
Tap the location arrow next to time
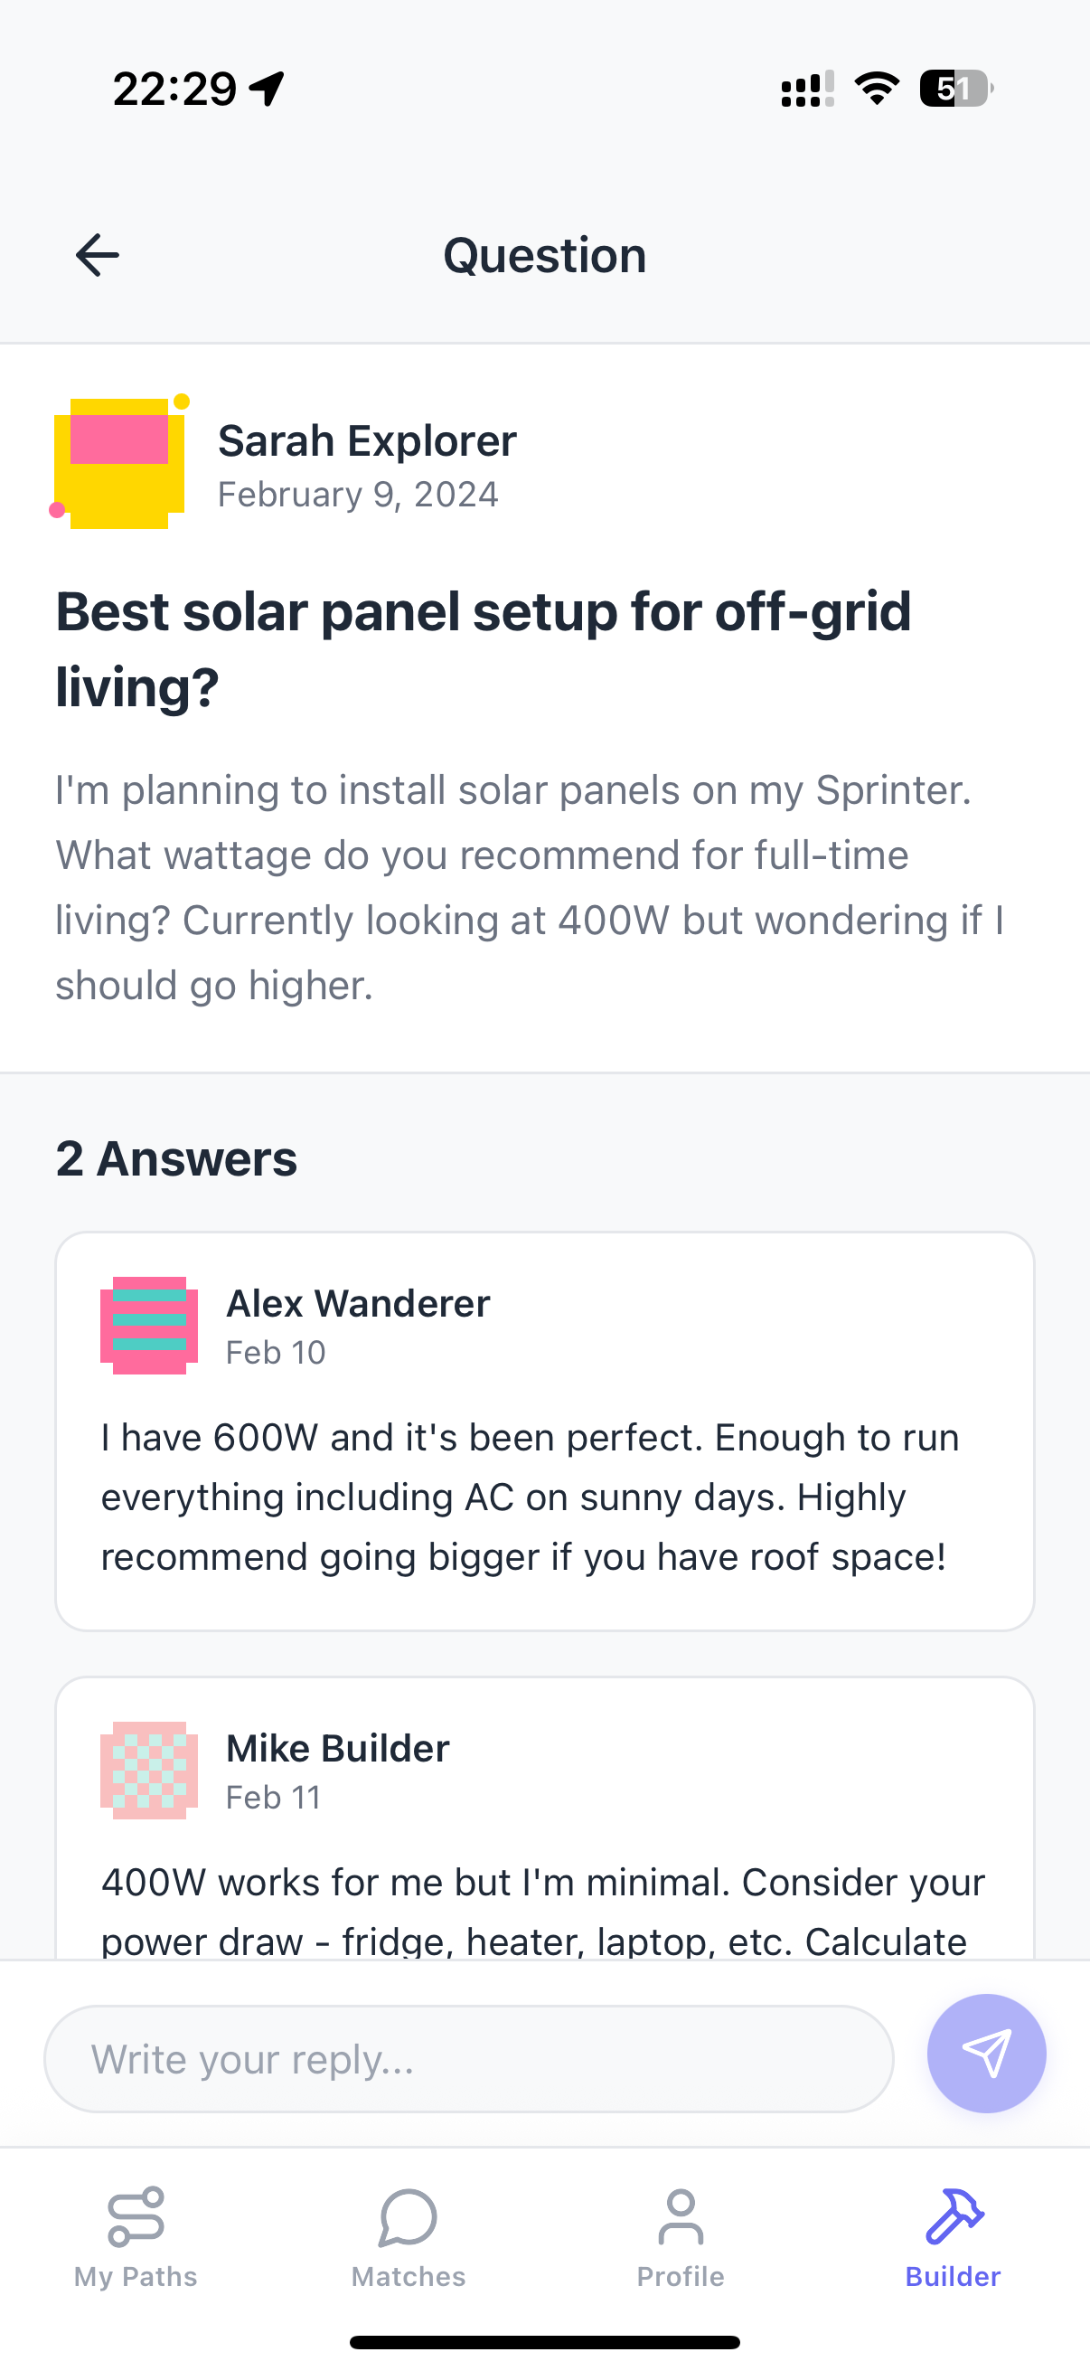[268, 90]
